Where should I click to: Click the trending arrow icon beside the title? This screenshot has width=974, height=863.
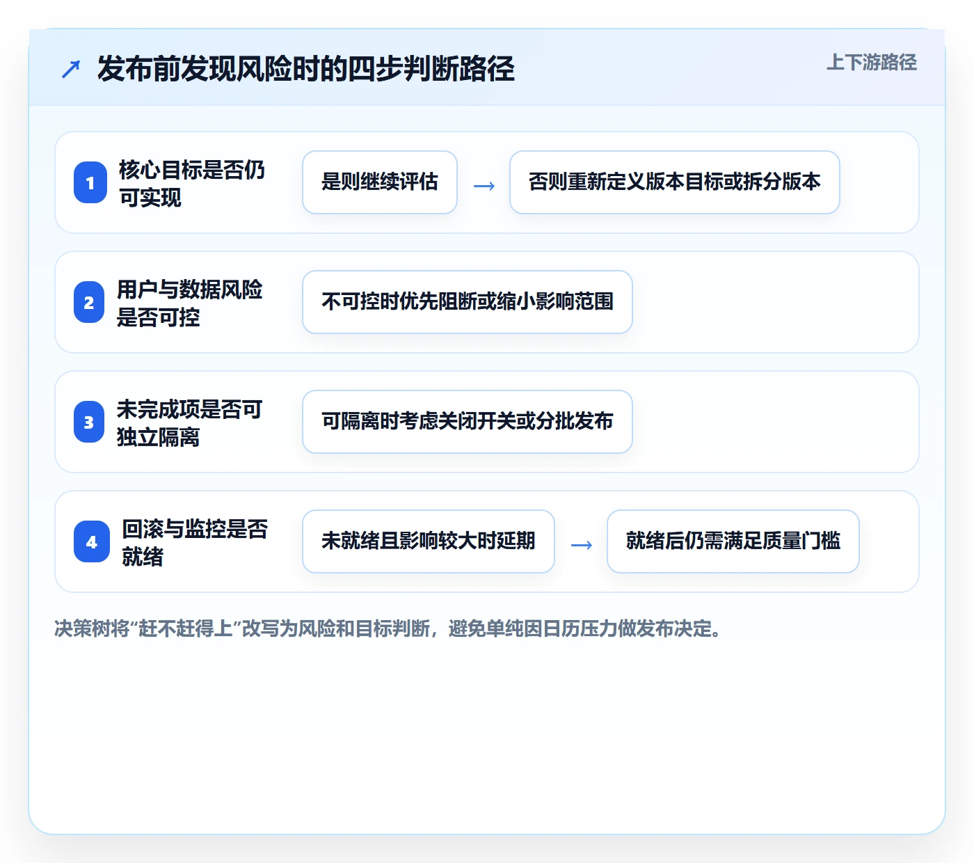(x=71, y=69)
